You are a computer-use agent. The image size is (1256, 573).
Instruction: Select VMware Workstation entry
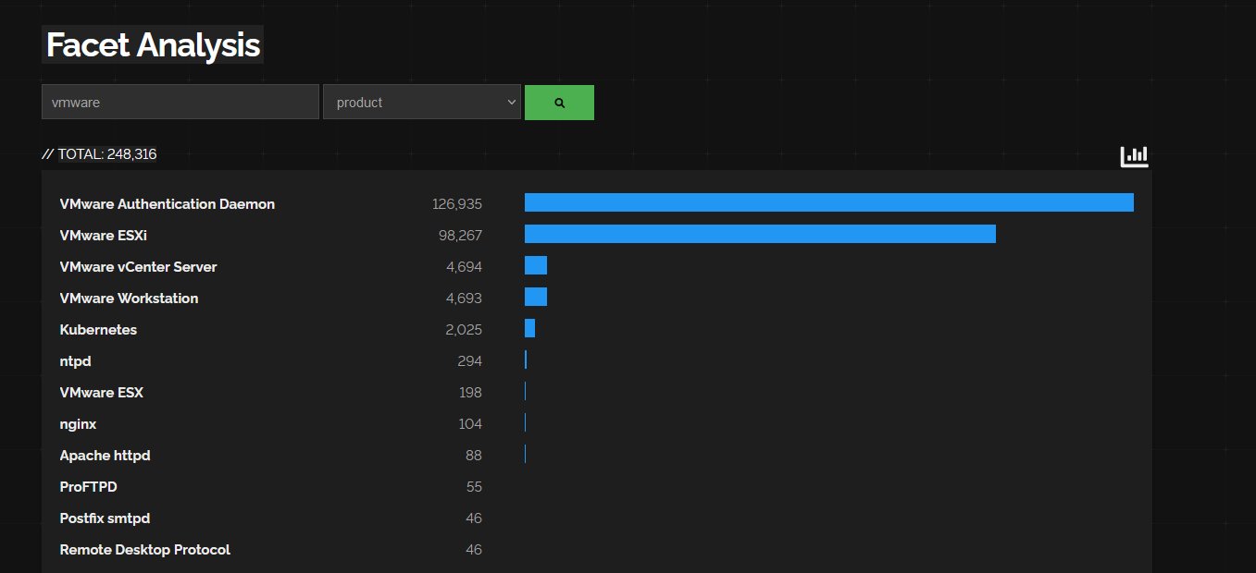130,299
